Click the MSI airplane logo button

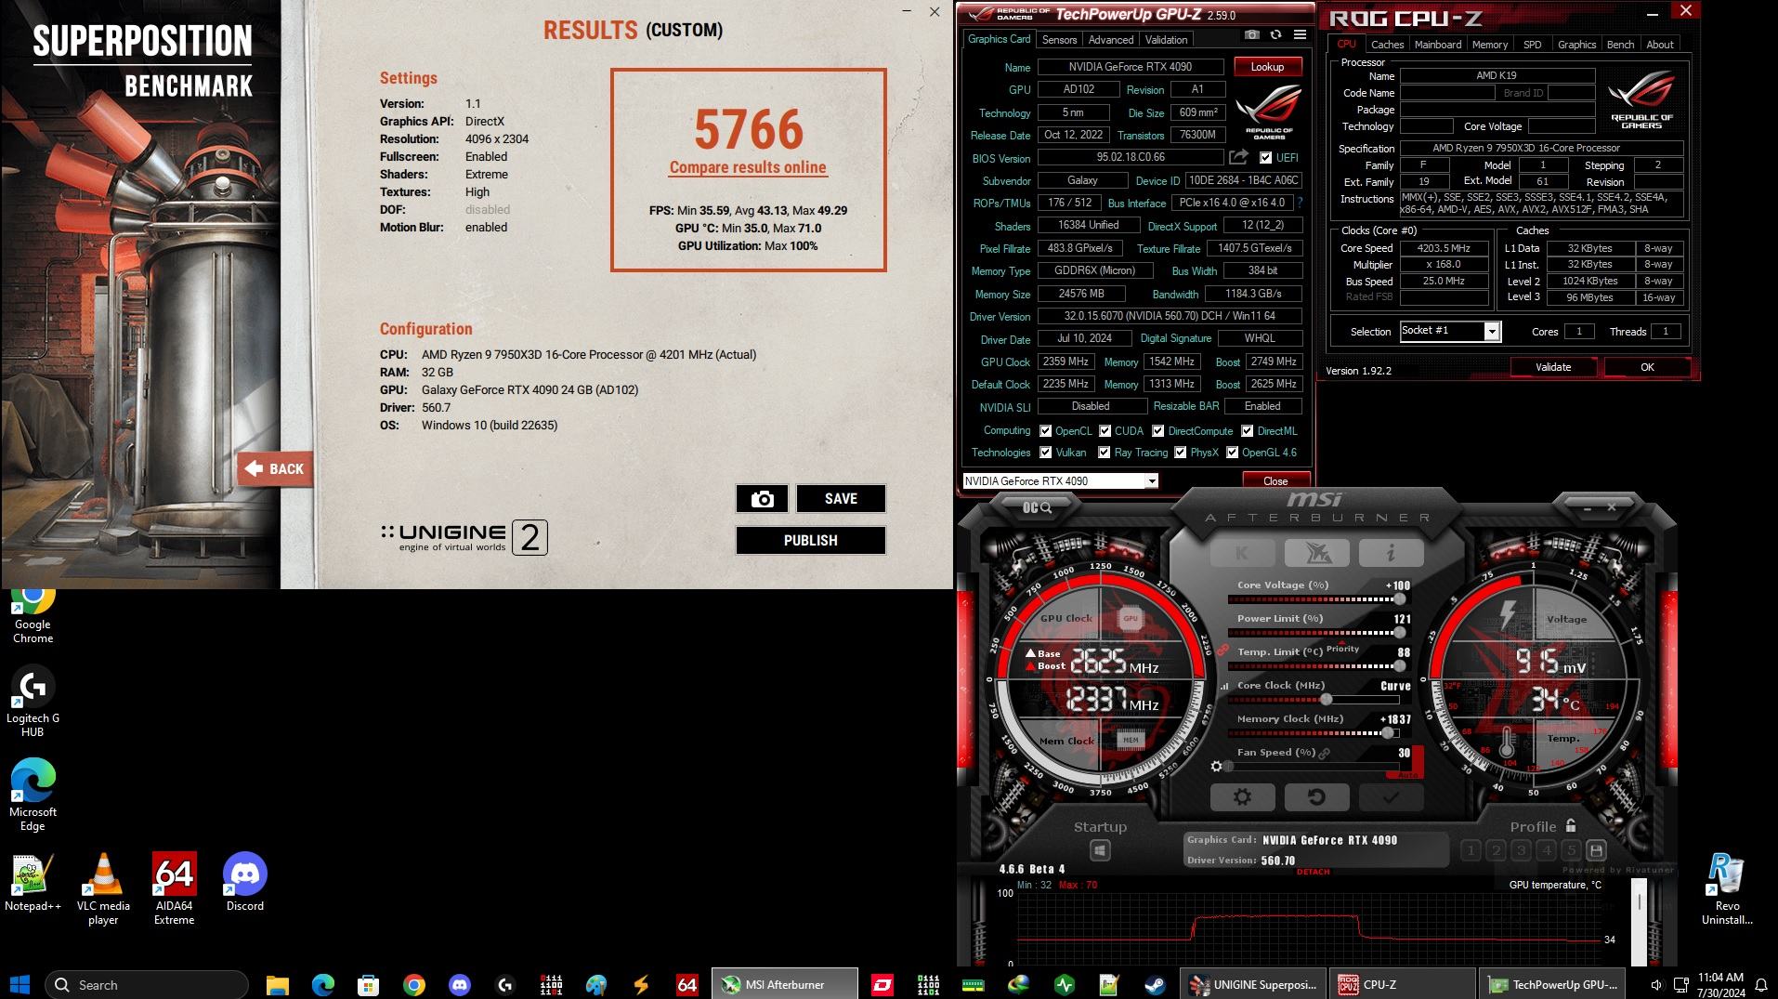click(1316, 553)
